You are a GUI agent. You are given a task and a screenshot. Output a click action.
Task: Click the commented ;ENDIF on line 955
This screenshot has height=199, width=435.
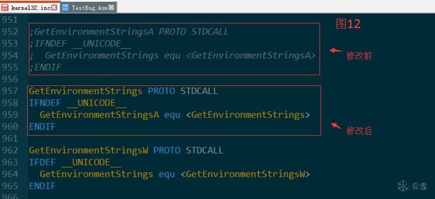45,67
